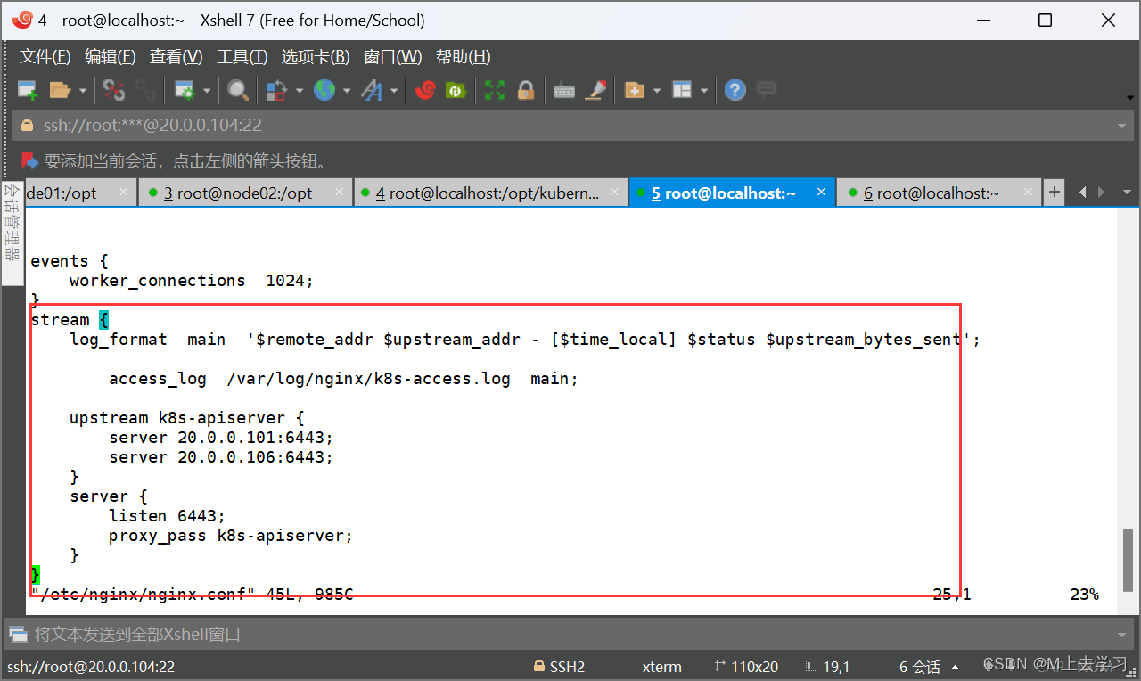The width and height of the screenshot is (1141, 681).
Task: Click the Layout panes icon
Action: (x=682, y=90)
